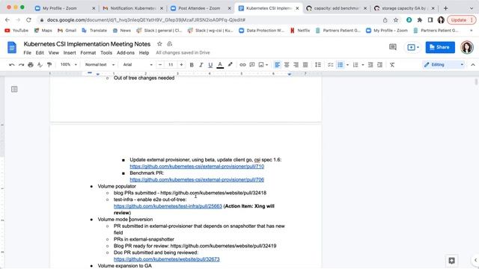Set center text alignment
This screenshot has height=269, width=479.
[x=287, y=65]
